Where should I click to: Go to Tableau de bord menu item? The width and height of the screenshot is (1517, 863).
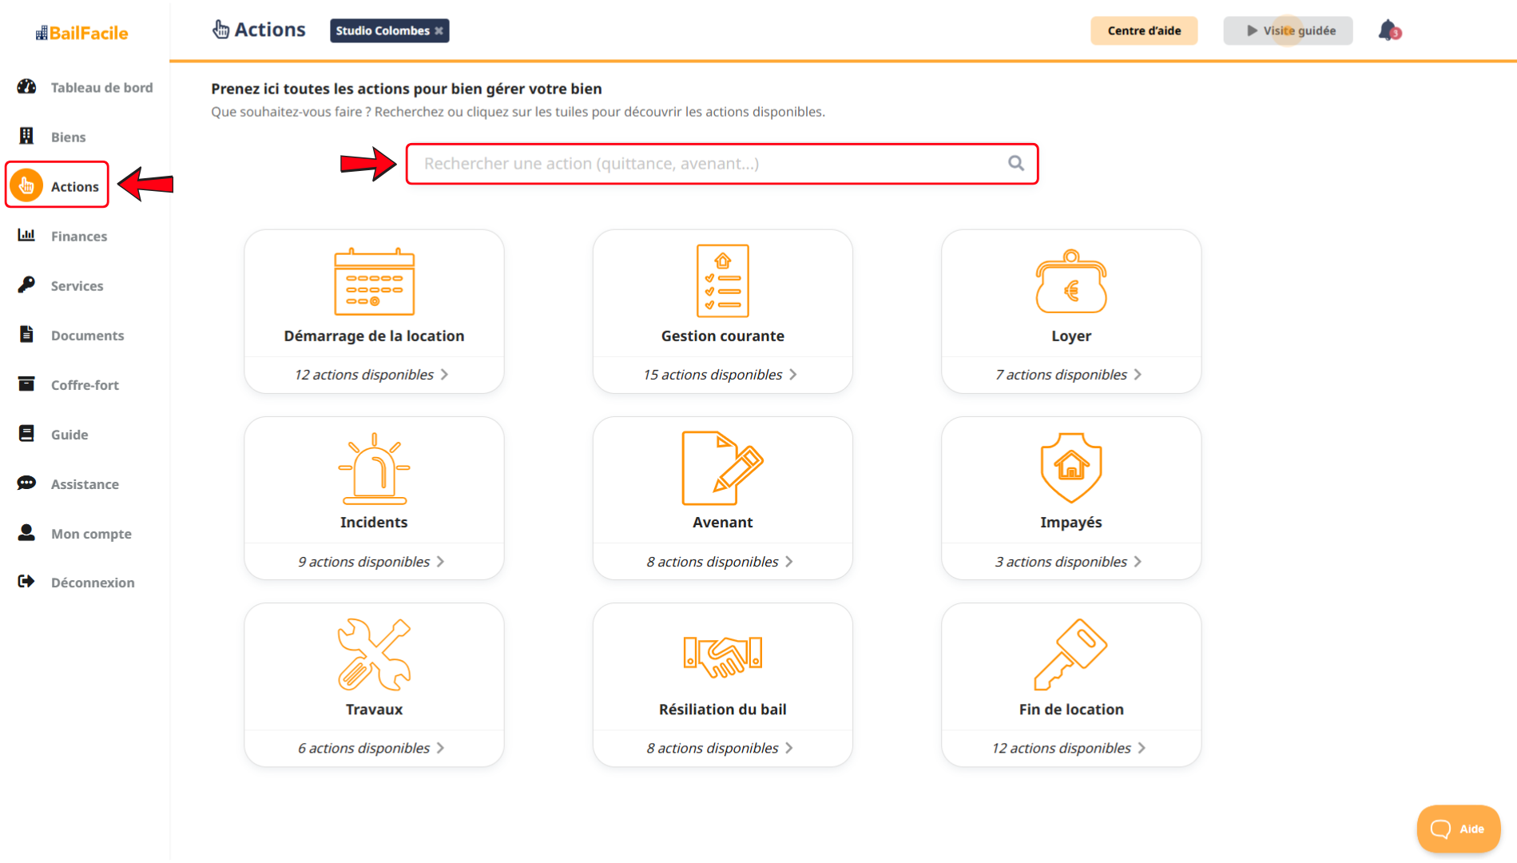pos(101,88)
